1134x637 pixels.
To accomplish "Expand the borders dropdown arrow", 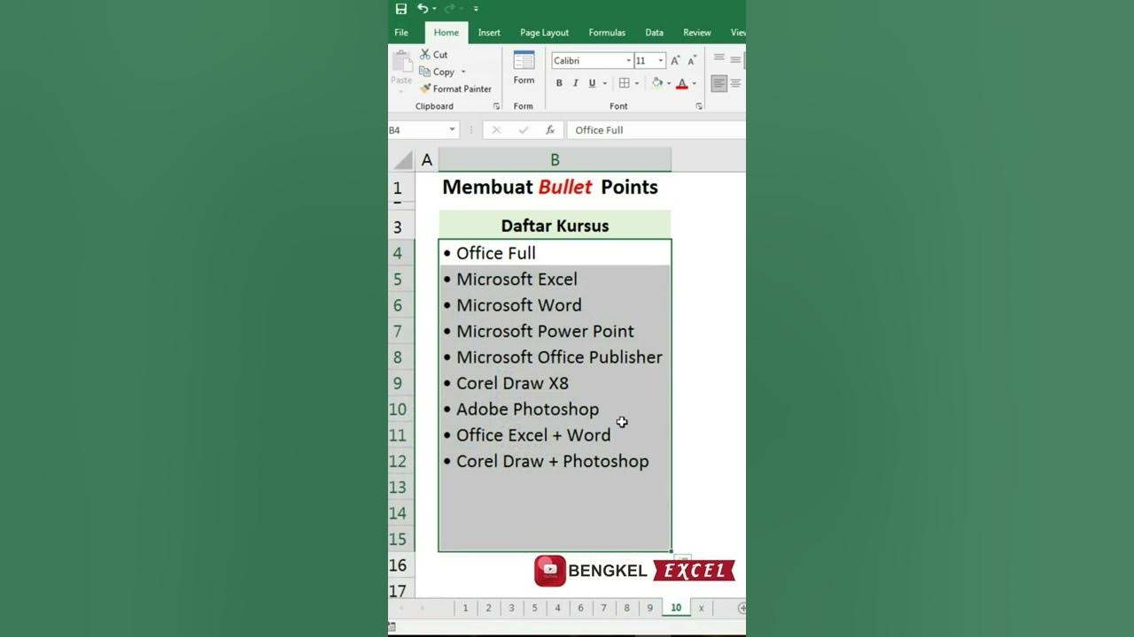I will (637, 83).
